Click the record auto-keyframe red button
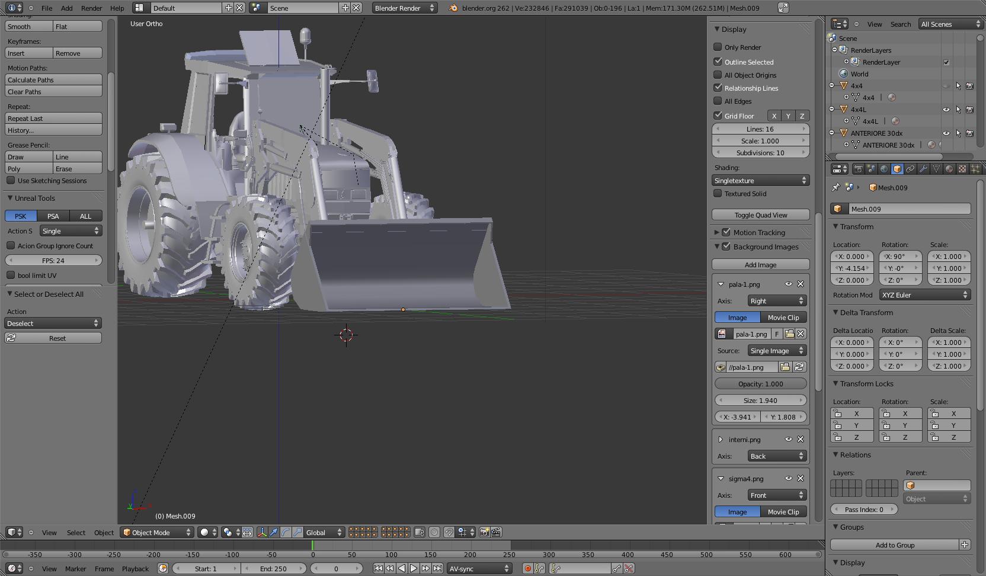Viewport: 986px width, 576px height. pyautogui.click(x=527, y=568)
